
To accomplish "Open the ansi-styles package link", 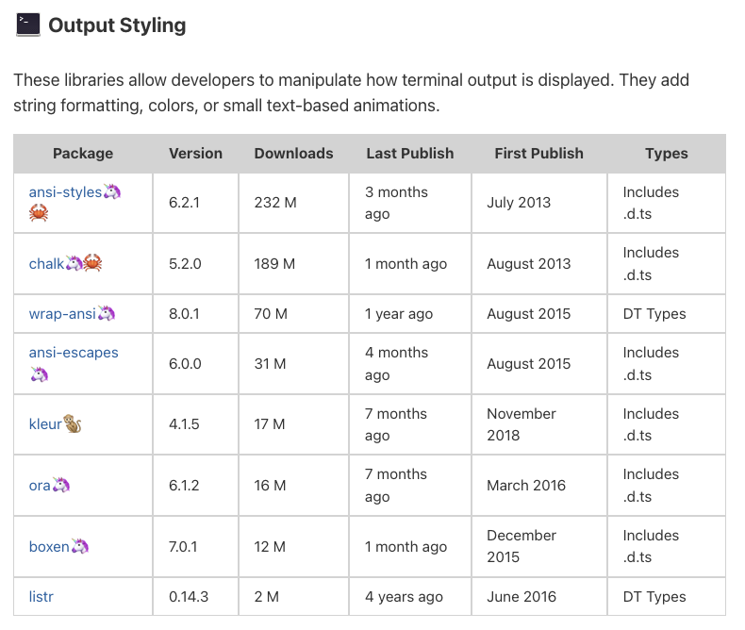I will tap(65, 192).
